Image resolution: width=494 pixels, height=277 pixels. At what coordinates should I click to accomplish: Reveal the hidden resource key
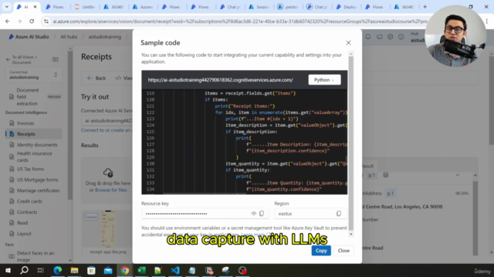(254, 214)
